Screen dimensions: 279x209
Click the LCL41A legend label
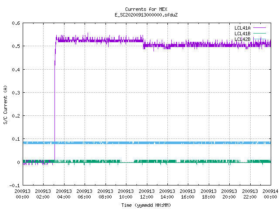click(x=242, y=28)
